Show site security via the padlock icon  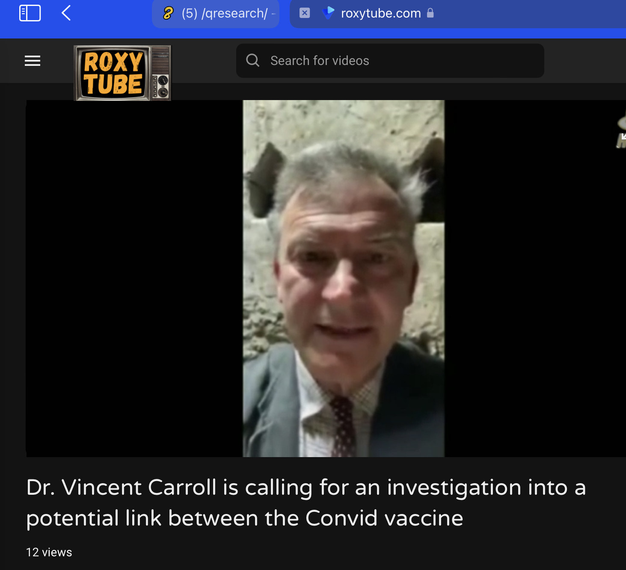tap(430, 13)
